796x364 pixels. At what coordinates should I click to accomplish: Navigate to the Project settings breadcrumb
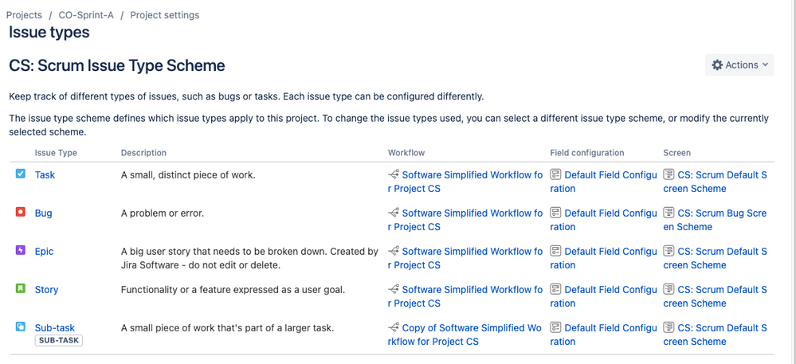[164, 15]
